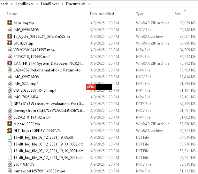Click the release_2802.zip archive icon
Screen dimensions: 198x174
[9, 124]
